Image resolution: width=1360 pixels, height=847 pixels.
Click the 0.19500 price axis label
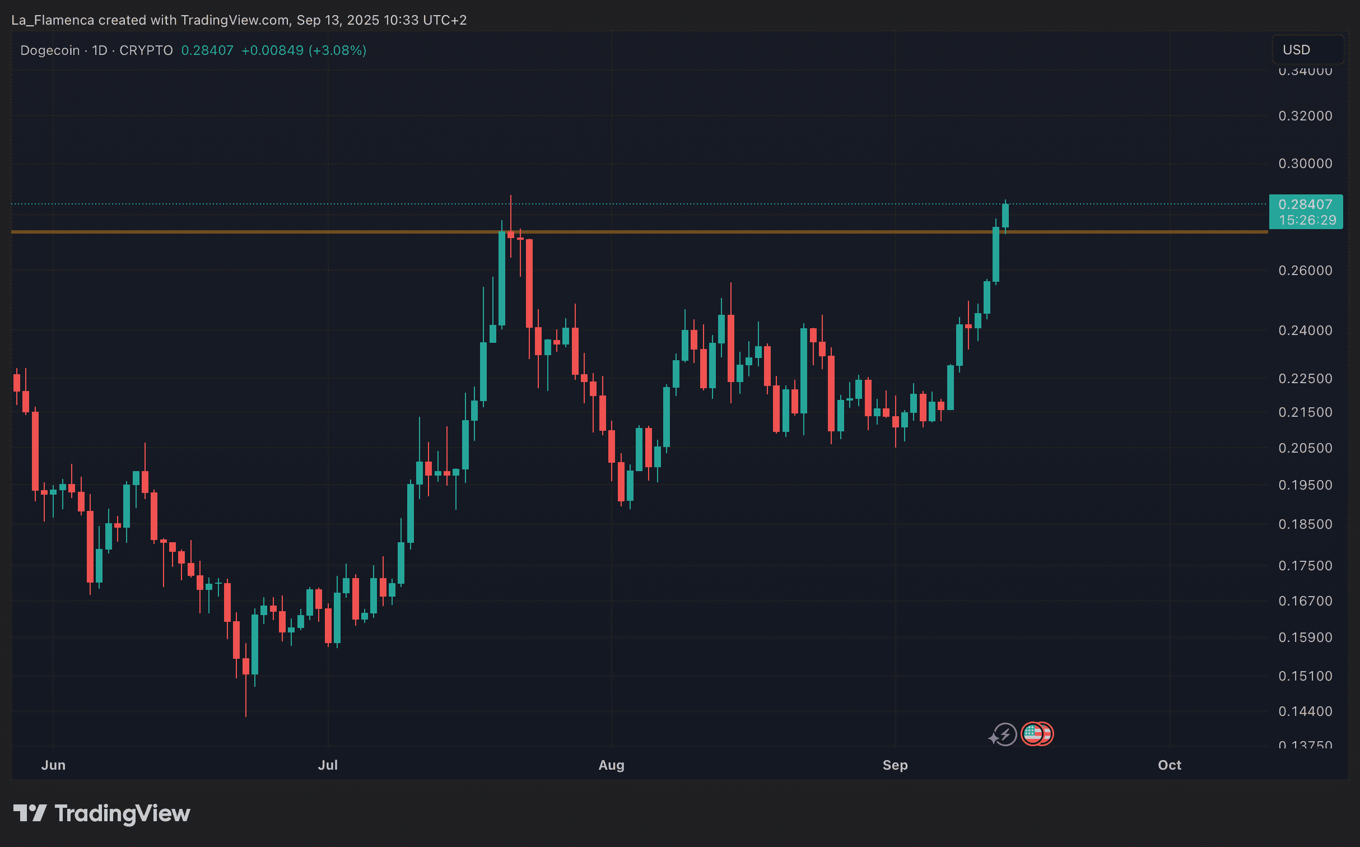tap(1305, 485)
